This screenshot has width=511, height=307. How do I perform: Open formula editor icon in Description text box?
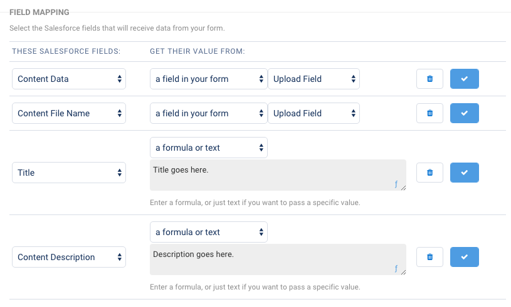pyautogui.click(x=396, y=269)
